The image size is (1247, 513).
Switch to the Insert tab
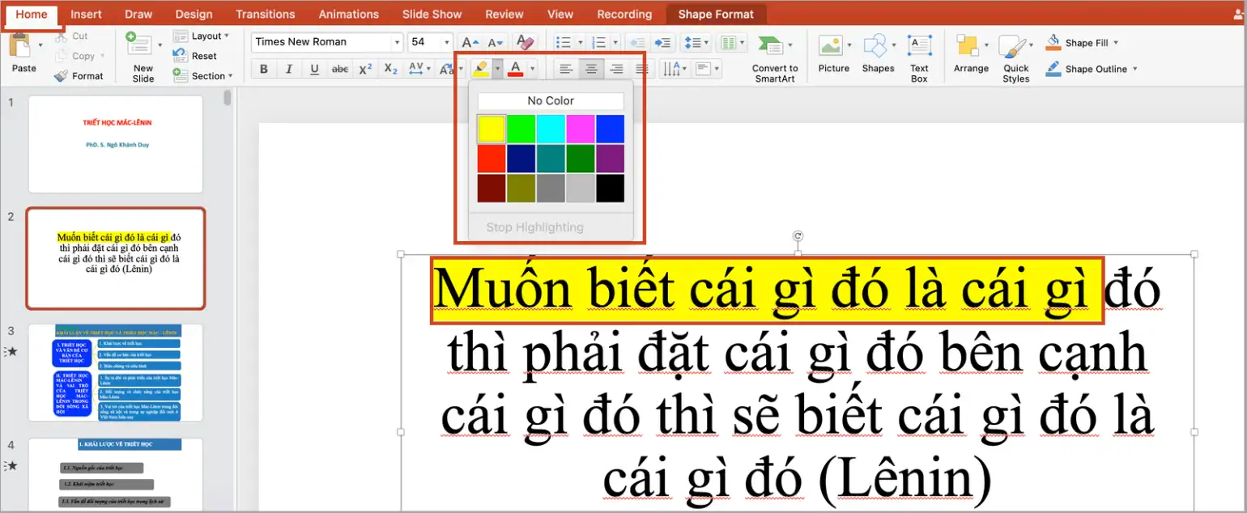click(87, 14)
